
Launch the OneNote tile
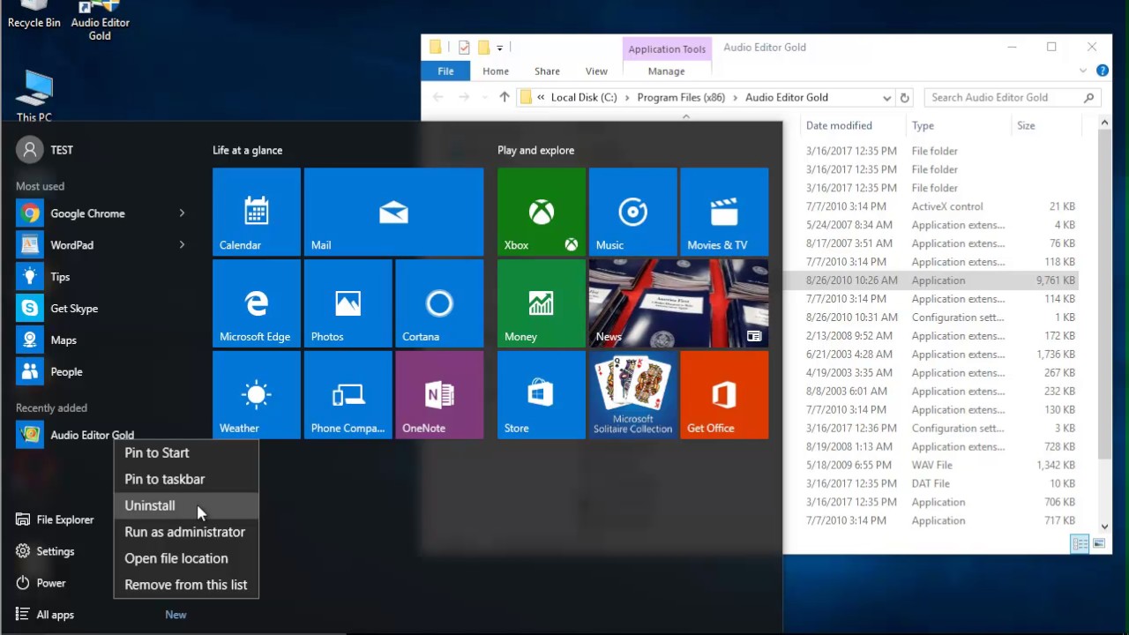(439, 395)
